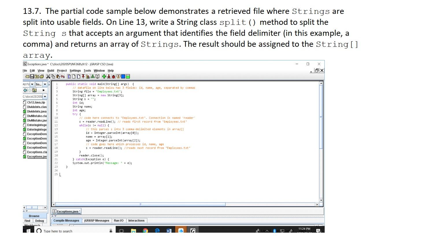
Task: Click the green plus Compile icon
Action: pos(104,76)
